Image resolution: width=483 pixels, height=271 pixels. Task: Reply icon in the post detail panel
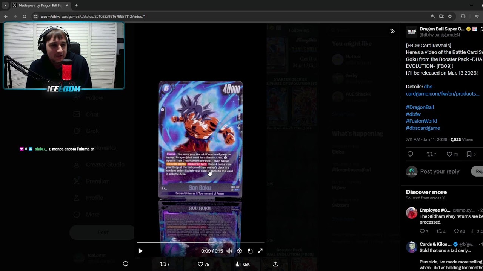click(x=410, y=154)
